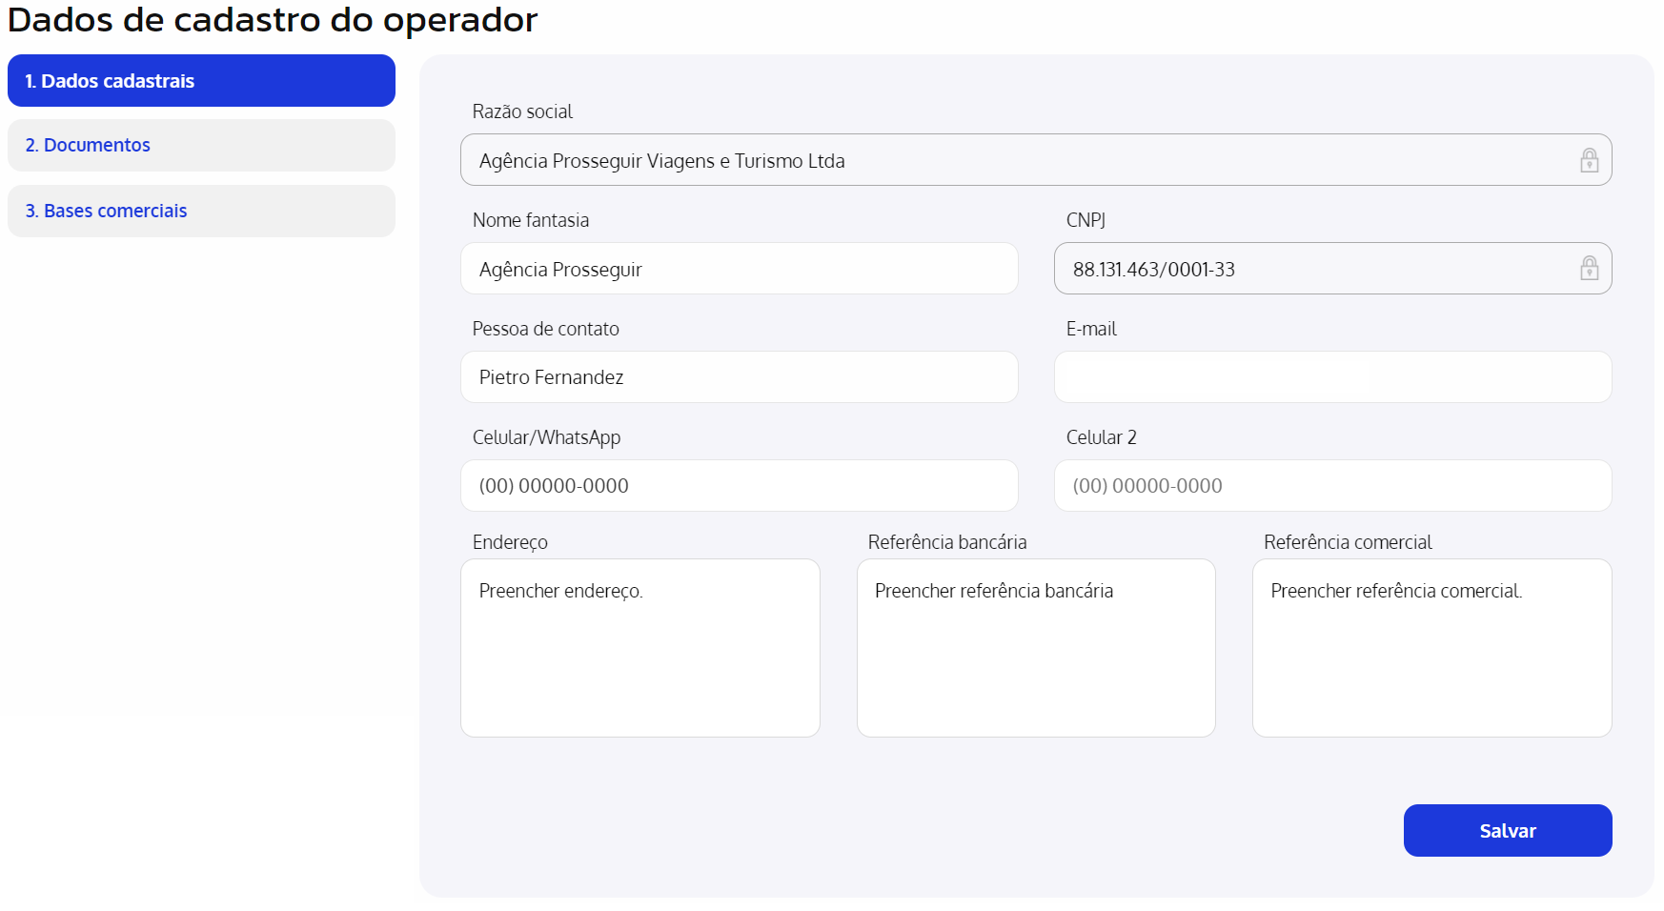Click the Endereço label text
This screenshot has height=911, width=1664.
coord(510,542)
